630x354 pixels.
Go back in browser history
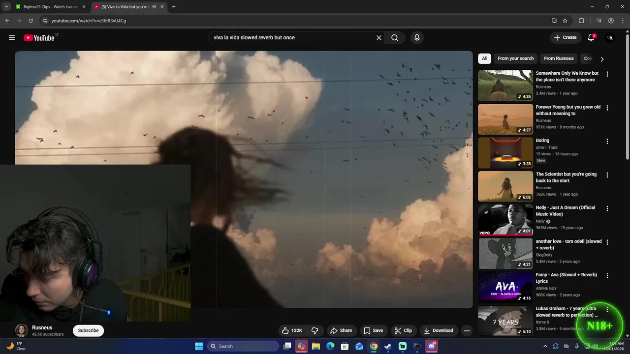point(7,21)
